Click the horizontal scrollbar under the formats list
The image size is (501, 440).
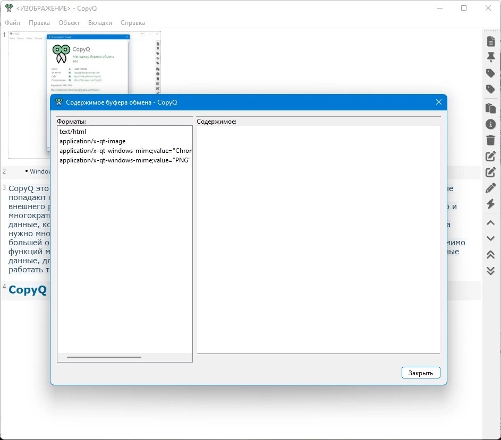(x=104, y=357)
